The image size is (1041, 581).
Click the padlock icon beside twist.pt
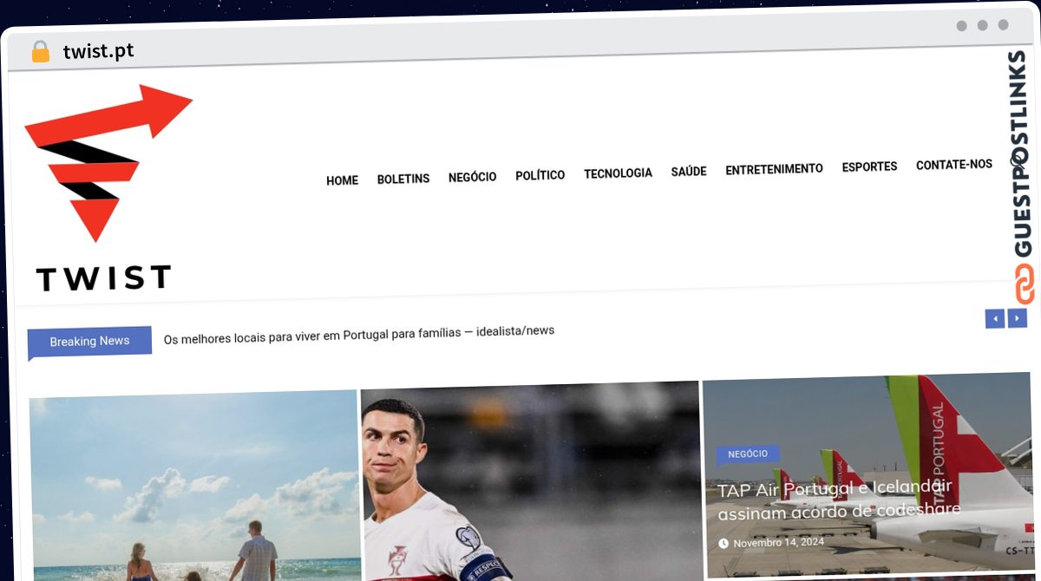point(40,51)
